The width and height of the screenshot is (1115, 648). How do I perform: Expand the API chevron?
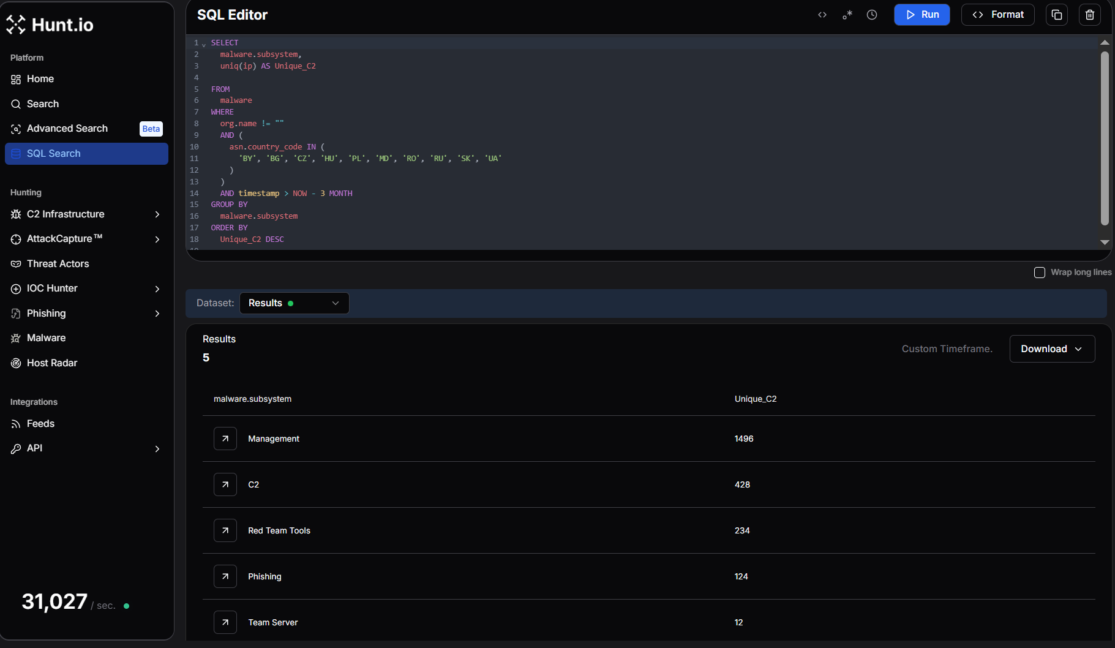click(x=157, y=449)
